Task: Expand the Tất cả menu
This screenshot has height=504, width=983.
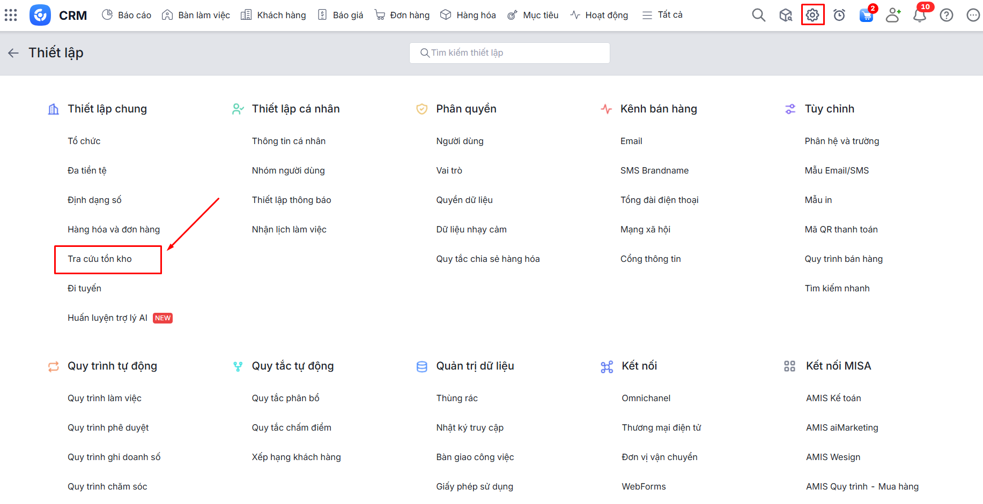Action: [x=662, y=15]
